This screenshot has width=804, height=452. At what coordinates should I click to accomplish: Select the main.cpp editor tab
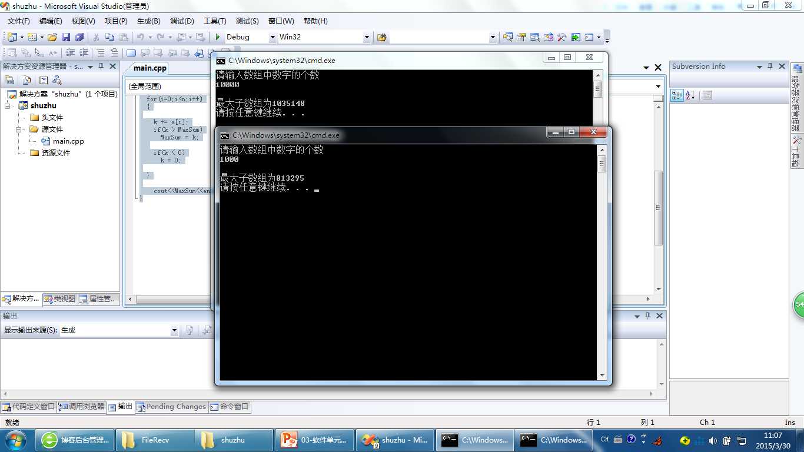(x=150, y=68)
